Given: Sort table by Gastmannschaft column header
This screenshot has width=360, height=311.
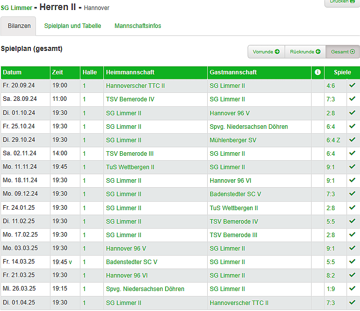Looking at the screenshot, I should (x=233, y=72).
